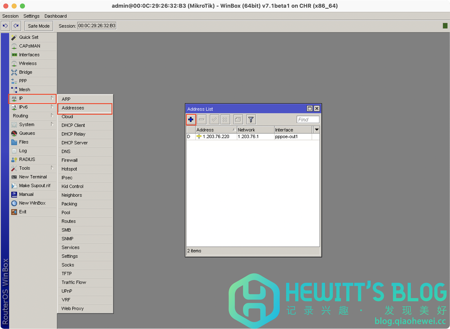The width and height of the screenshot is (450, 329).
Task: Toggle Safe Mode button
Action: [x=39, y=26]
